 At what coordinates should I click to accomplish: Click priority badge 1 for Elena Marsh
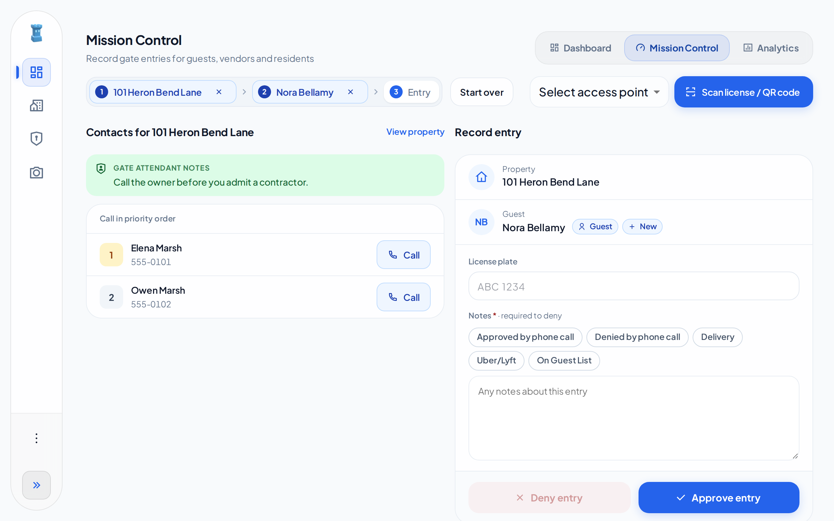tap(111, 255)
